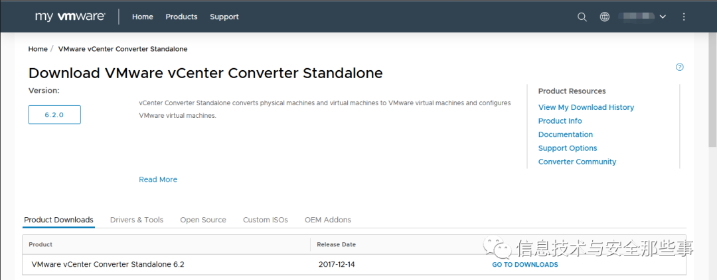Switch to the Drivers & Tools tab
The width and height of the screenshot is (717, 280).
click(x=137, y=220)
